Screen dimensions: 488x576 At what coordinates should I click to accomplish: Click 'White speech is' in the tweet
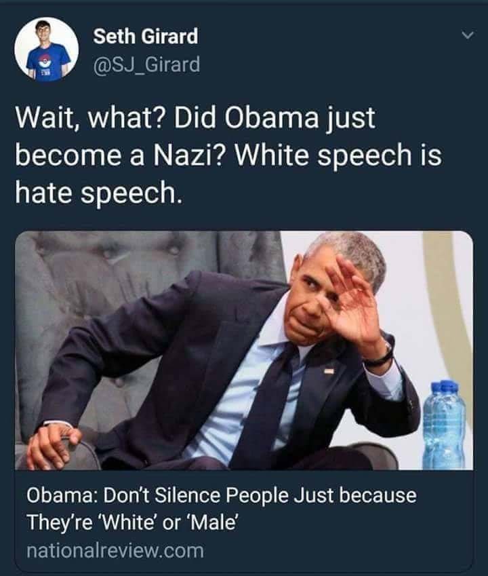tap(338, 155)
